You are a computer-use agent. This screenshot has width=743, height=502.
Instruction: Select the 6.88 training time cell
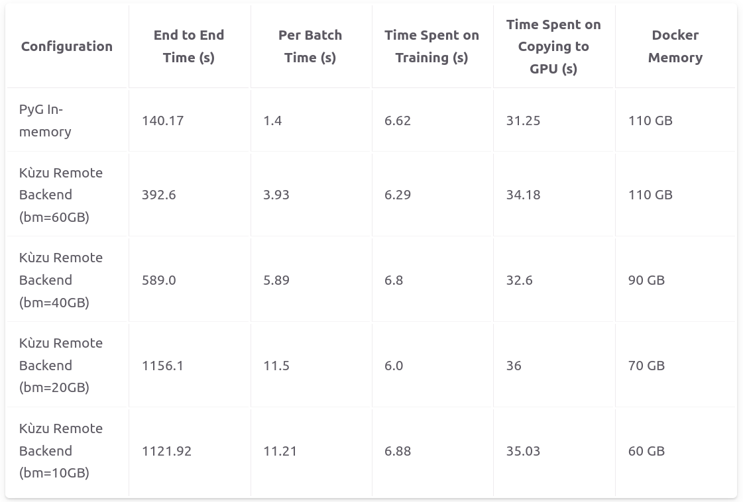click(398, 450)
